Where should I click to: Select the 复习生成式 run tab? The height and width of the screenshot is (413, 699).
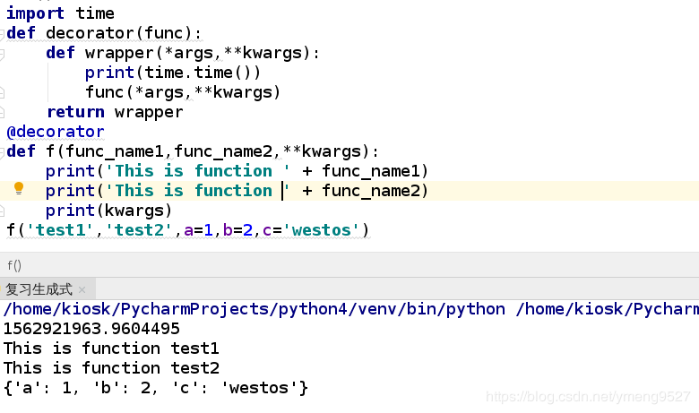[x=39, y=289]
